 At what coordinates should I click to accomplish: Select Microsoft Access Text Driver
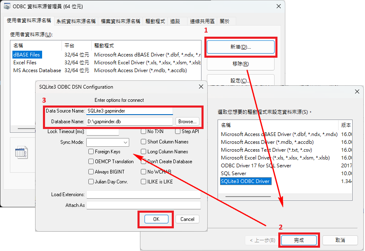point(267,150)
